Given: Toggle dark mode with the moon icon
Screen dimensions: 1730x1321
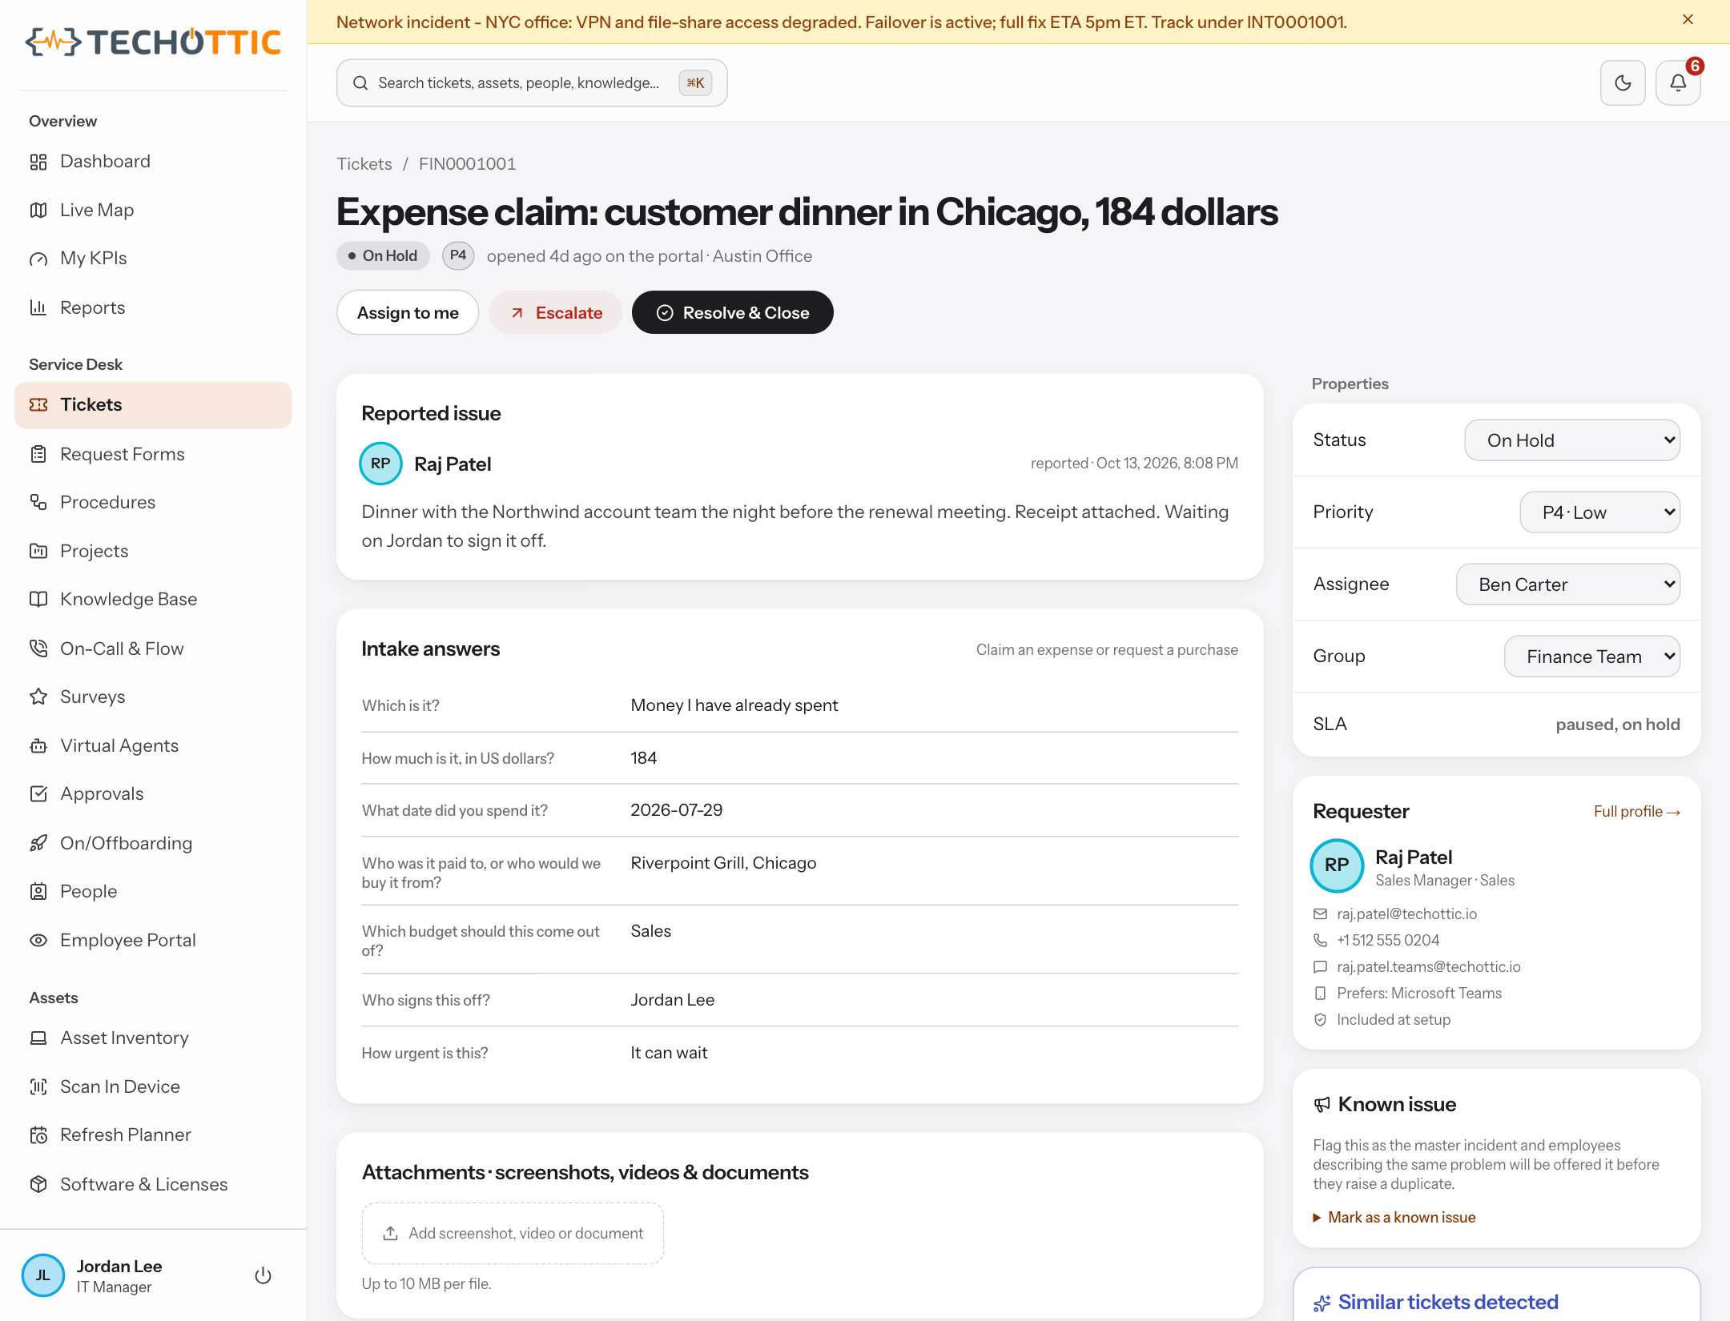Looking at the screenshot, I should click(1623, 82).
